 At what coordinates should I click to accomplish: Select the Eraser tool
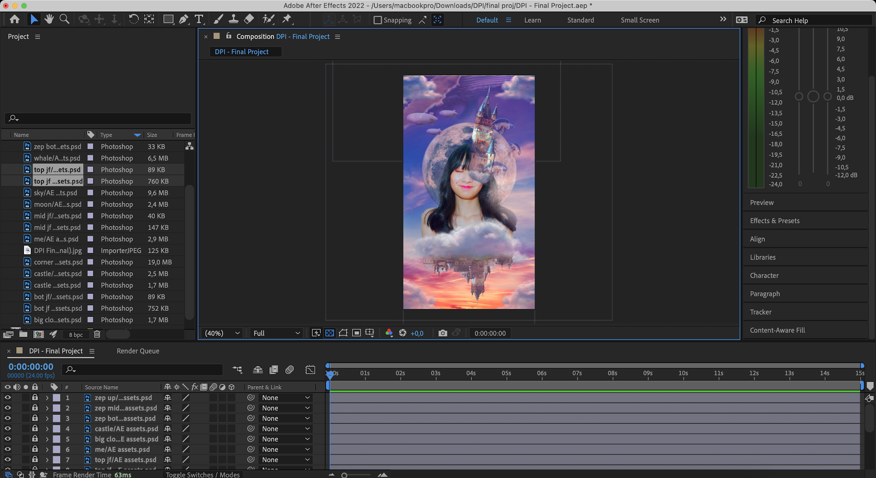pos(249,19)
